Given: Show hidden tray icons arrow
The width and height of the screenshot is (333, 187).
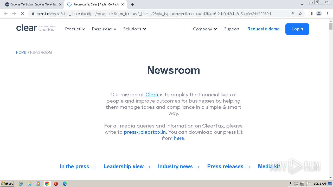Looking at the screenshot, I should pyautogui.click(x=290, y=184).
